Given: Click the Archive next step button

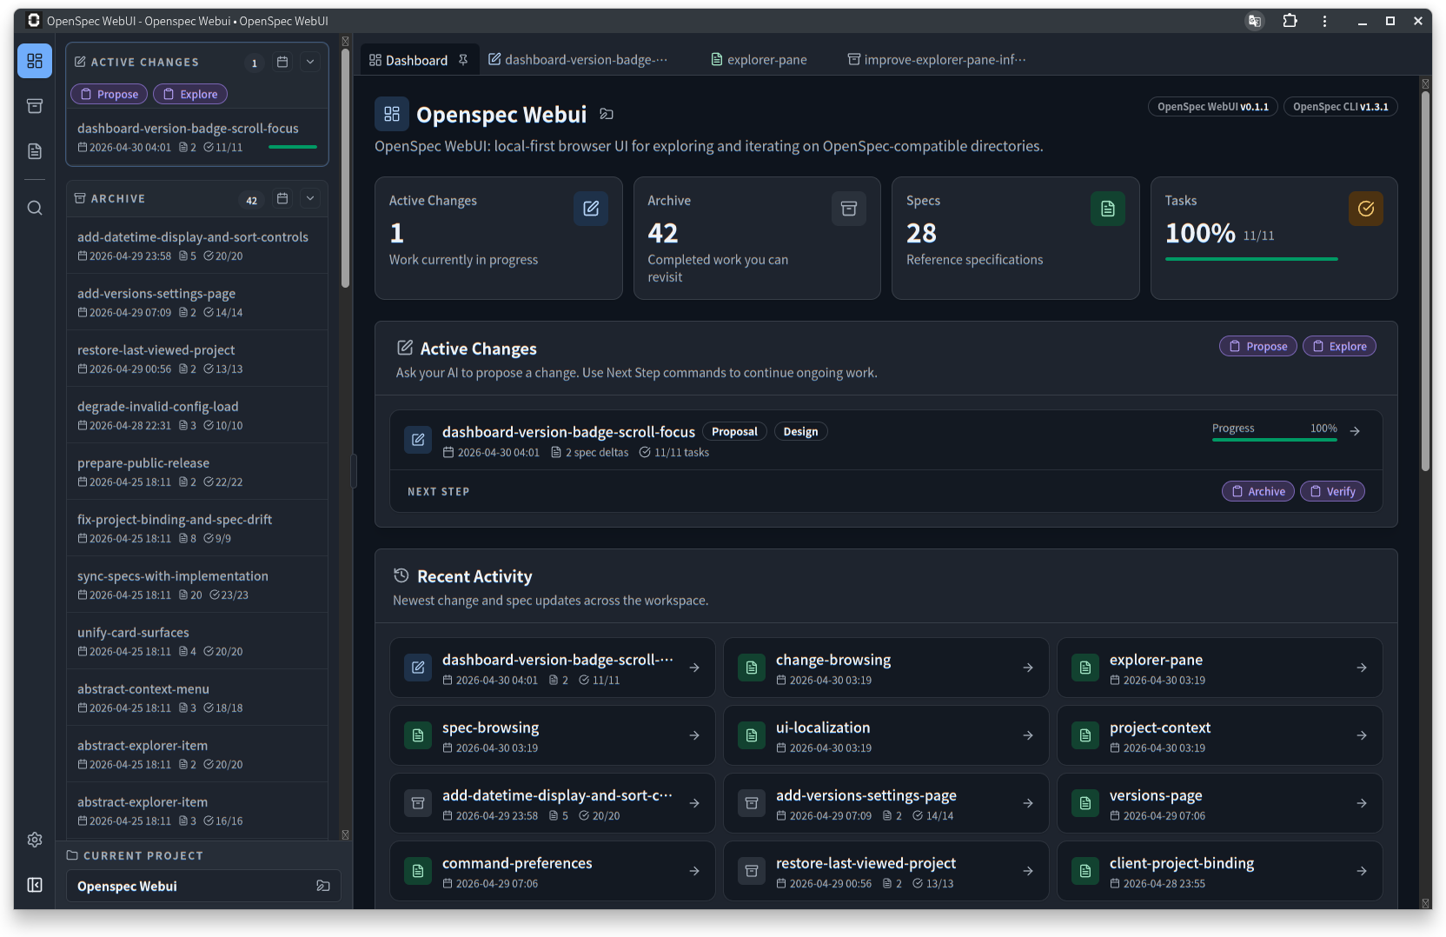Looking at the screenshot, I should 1258,491.
